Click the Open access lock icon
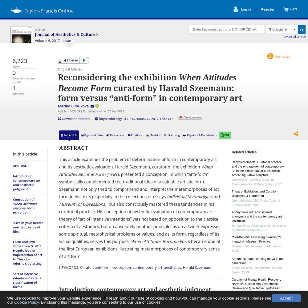Image resolution: width=308 pixels, height=308 pixels. tap(270, 56)
